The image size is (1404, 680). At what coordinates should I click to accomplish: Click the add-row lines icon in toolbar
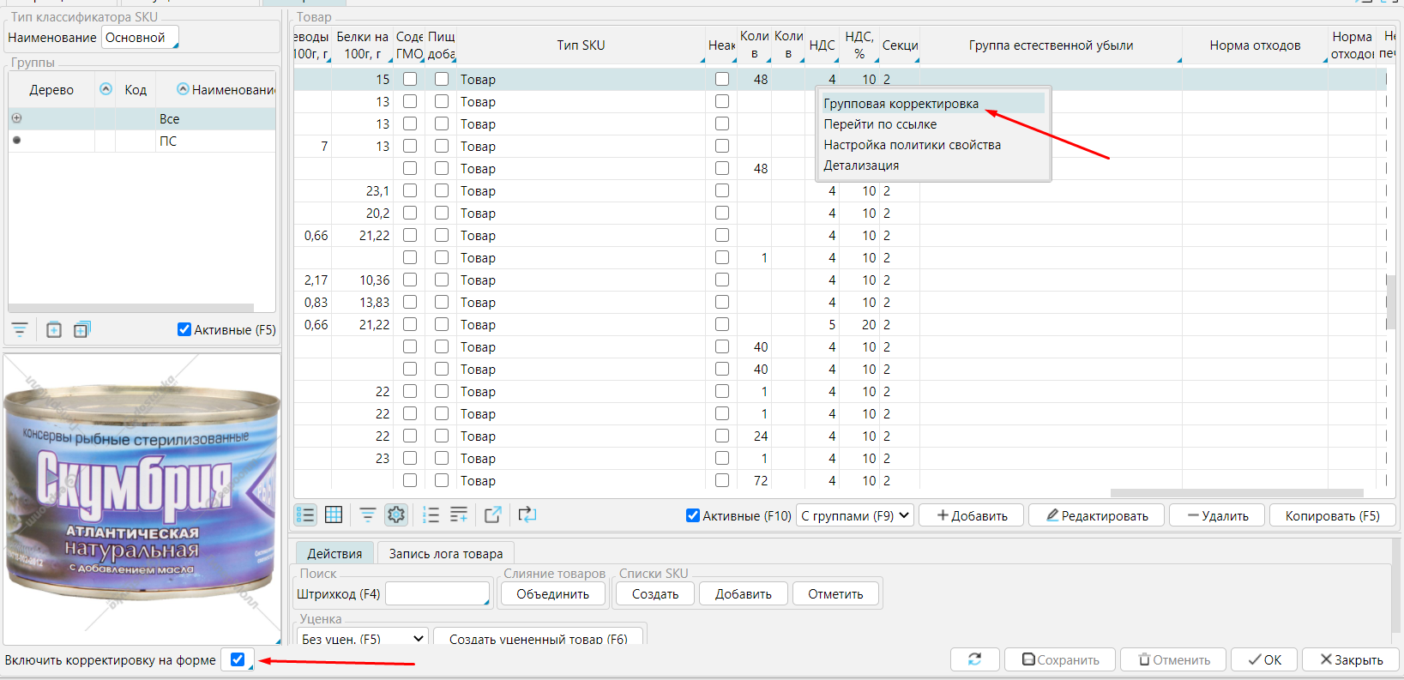459,515
